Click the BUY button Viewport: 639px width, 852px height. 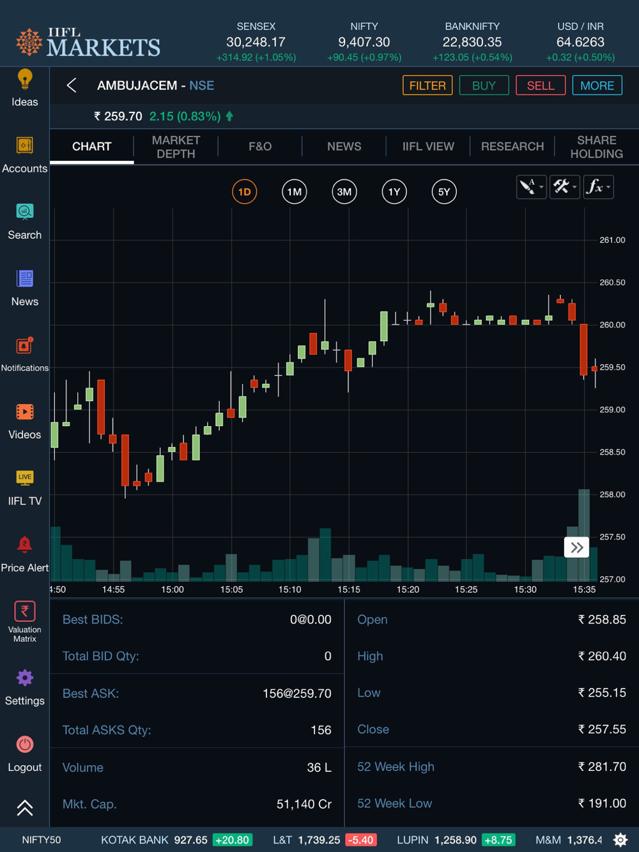484,86
